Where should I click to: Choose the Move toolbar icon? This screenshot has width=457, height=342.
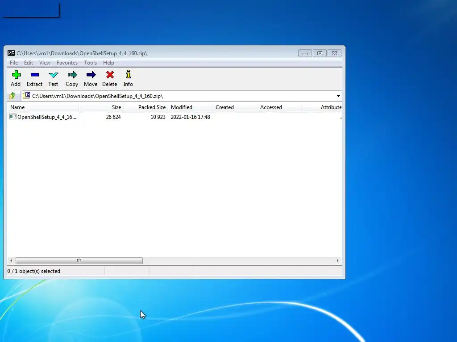coord(91,75)
